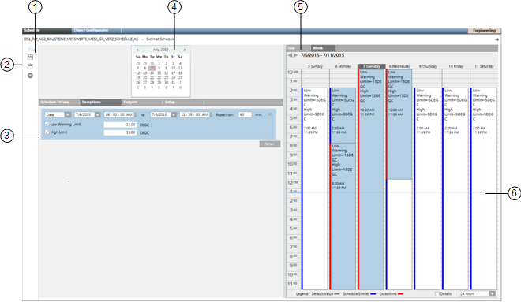Go to next month in mini calendar
The image size is (521, 302).
(x=185, y=50)
